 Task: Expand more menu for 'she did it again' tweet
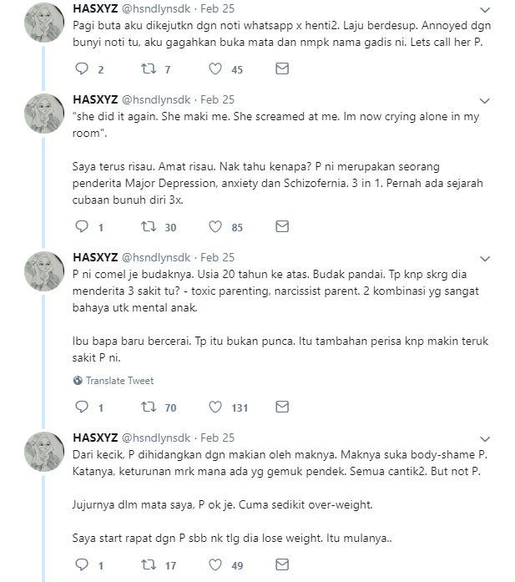485,101
